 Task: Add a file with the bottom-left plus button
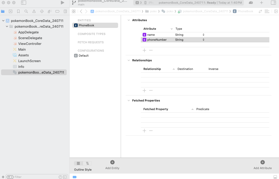click(3, 177)
